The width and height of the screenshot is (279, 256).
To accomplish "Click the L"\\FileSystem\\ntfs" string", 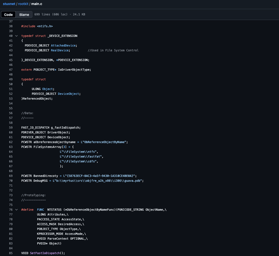I will click(78, 152).
